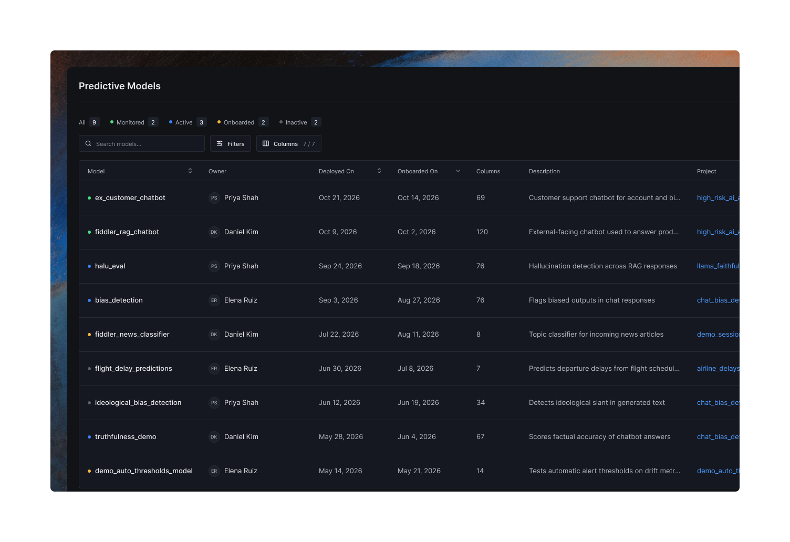This screenshot has height=542, width=790.
Task: Open the Filters button
Action: (231, 143)
